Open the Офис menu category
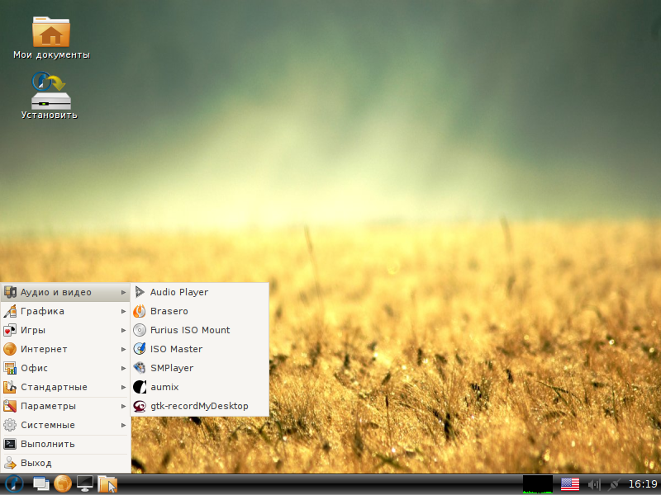661x495 pixels. pos(65,368)
